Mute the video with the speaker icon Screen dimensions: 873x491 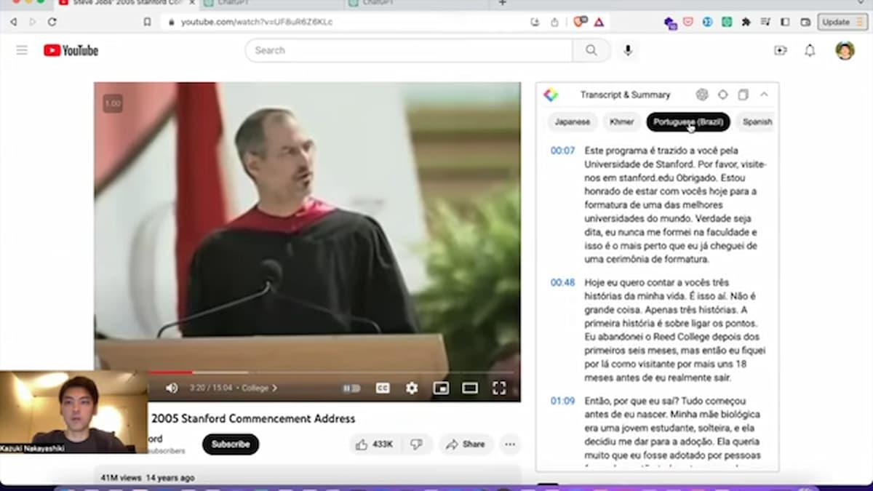(172, 388)
